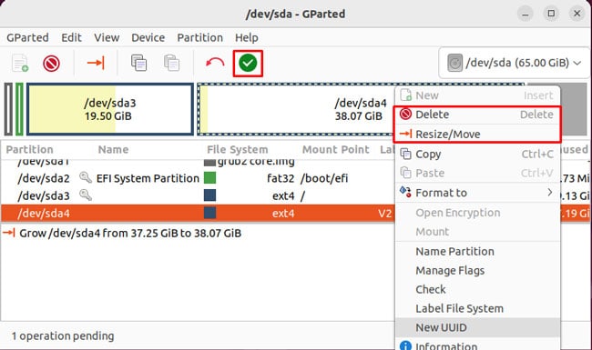Viewport: 592px width, 350px height.
Task: Open the Device menu
Action: [148, 37]
